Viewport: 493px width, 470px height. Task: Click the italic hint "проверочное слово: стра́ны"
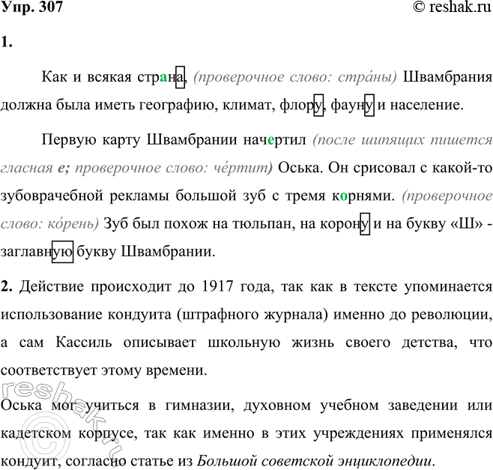coord(295,77)
